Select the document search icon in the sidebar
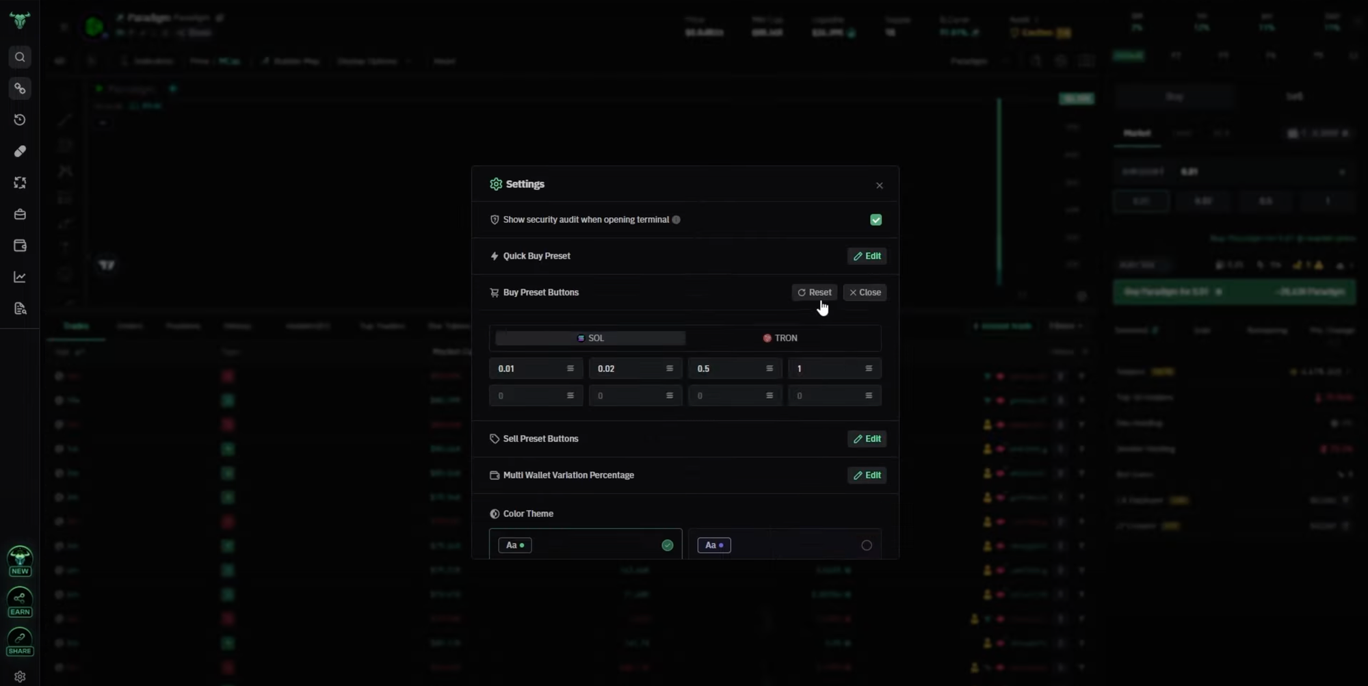 [20, 308]
